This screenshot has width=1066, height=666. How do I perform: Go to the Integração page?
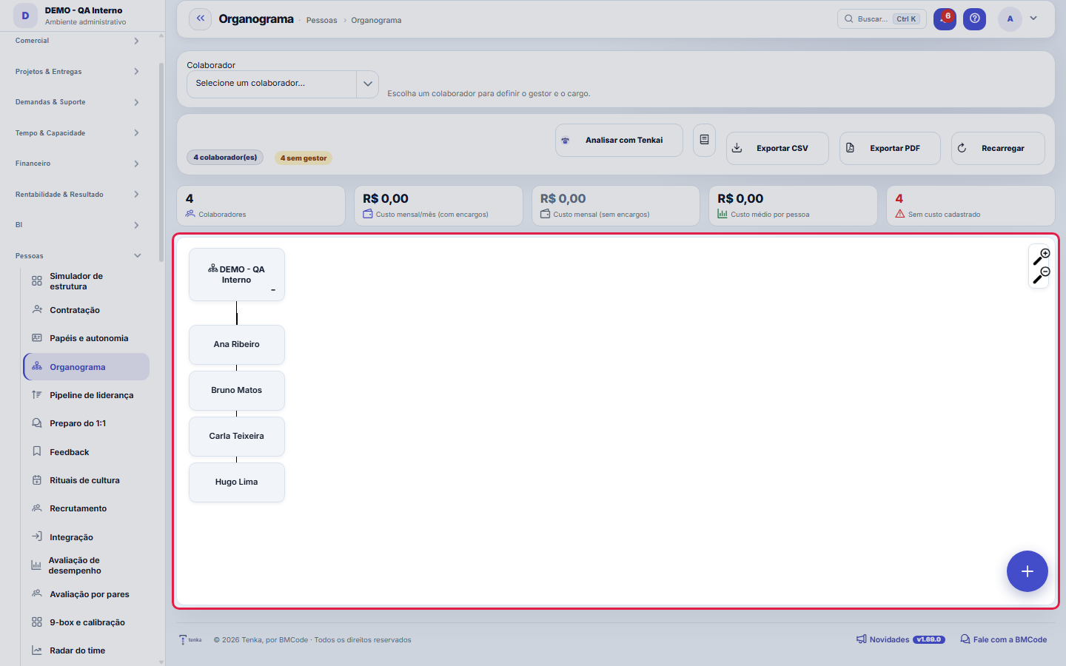click(86, 537)
